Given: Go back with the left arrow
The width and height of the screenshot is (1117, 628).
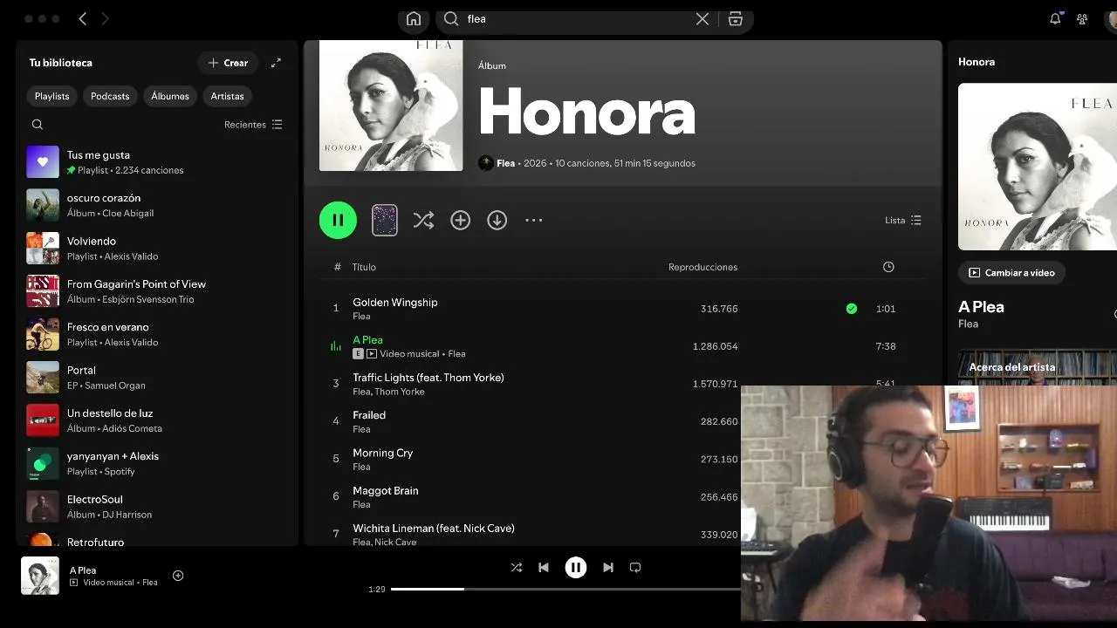Looking at the screenshot, I should coord(83,18).
